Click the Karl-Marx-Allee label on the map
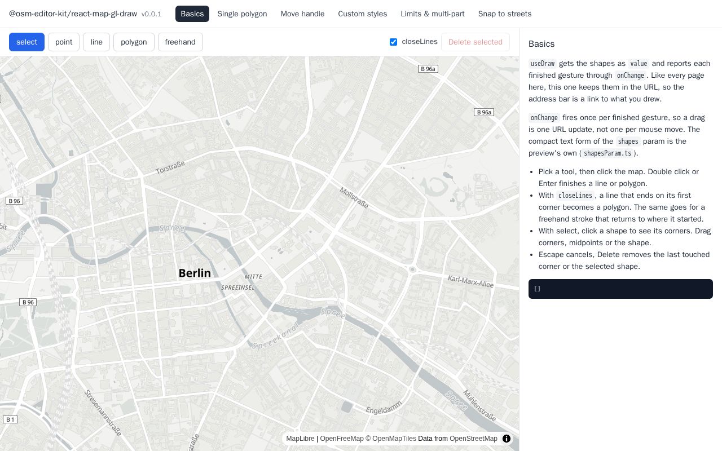This screenshot has height=451, width=722. click(x=470, y=281)
